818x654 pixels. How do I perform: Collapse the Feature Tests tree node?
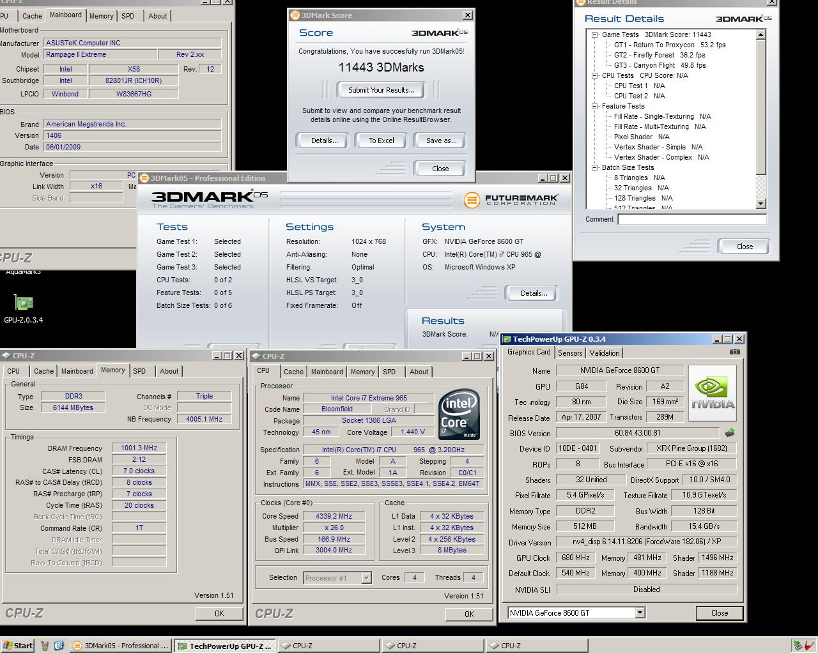pos(595,106)
